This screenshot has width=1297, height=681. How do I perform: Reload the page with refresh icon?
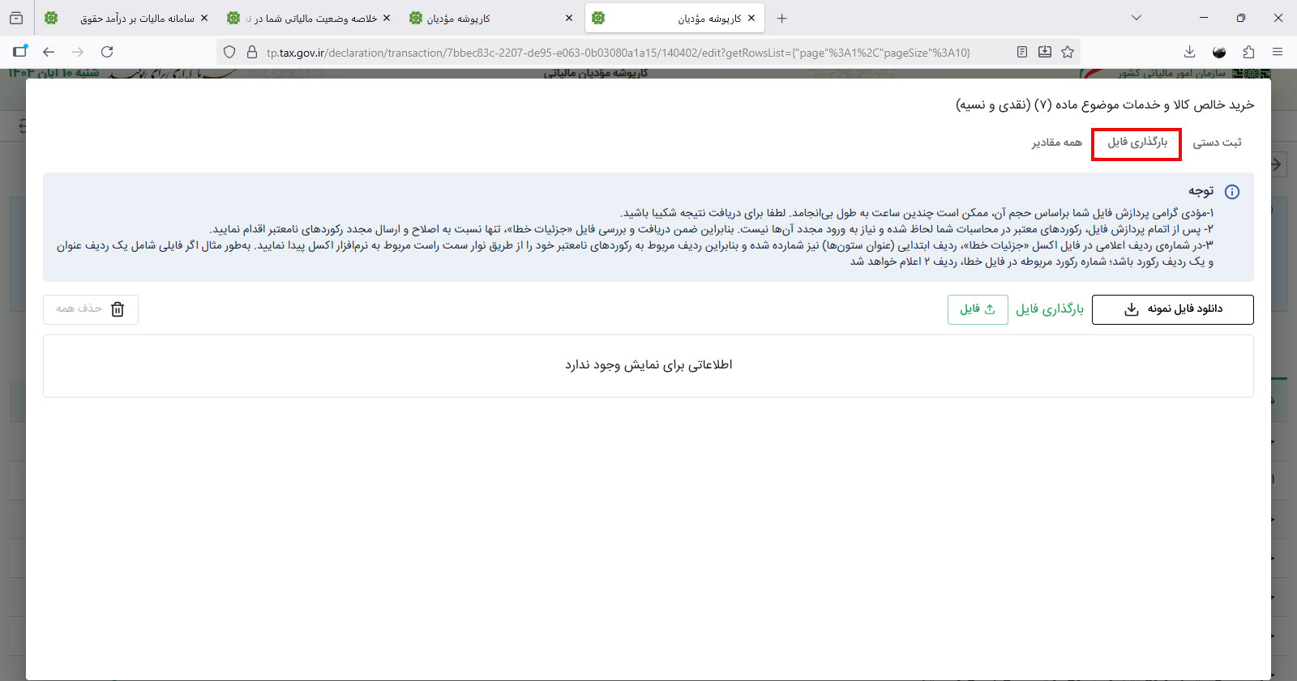(107, 52)
